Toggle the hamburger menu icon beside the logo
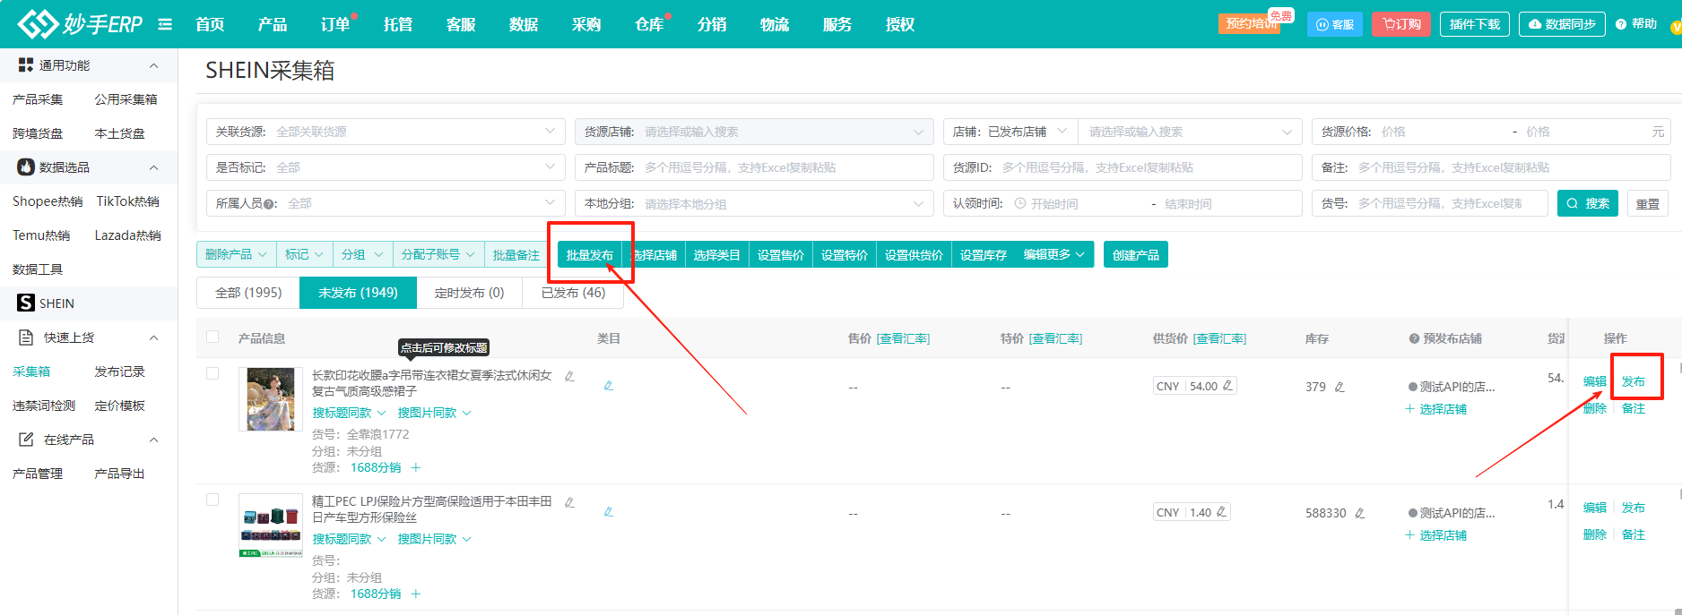Image resolution: width=1682 pixels, height=615 pixels. tap(165, 24)
